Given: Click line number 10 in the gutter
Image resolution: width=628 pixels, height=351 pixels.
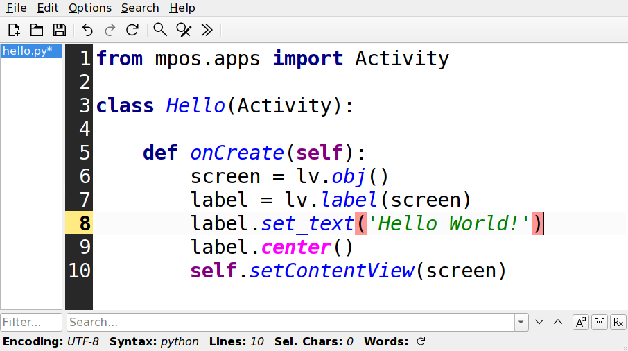Looking at the screenshot, I should (x=79, y=271).
